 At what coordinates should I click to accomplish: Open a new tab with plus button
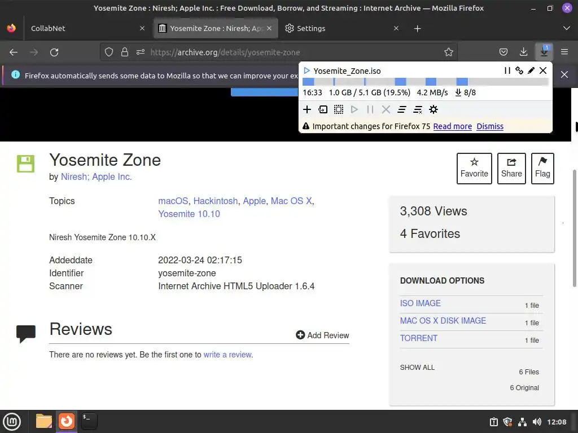click(x=417, y=28)
